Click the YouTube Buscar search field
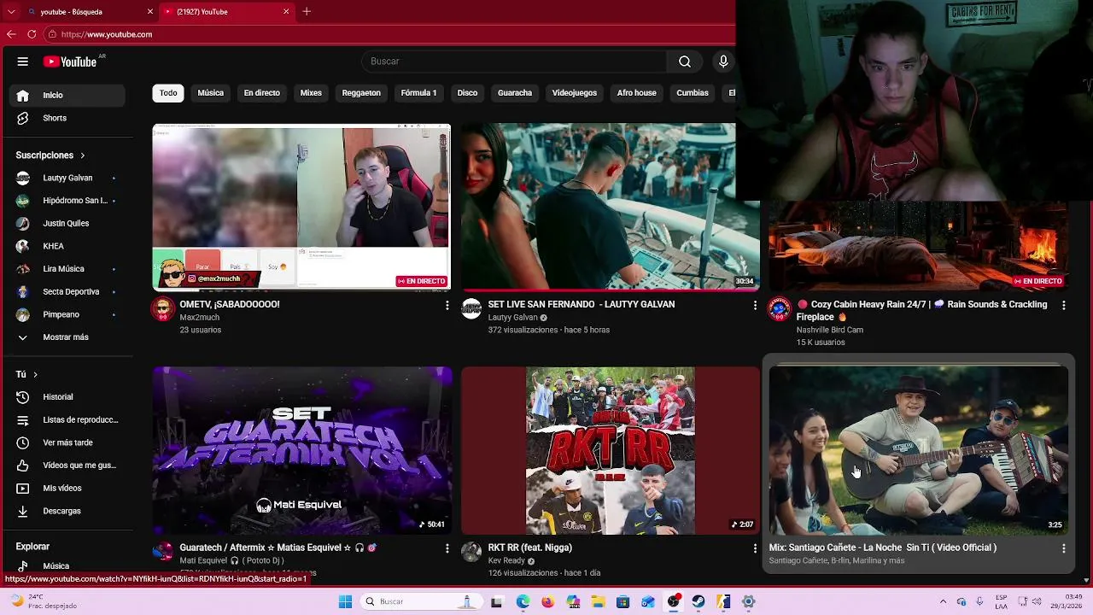1093x615 pixels. click(x=514, y=61)
